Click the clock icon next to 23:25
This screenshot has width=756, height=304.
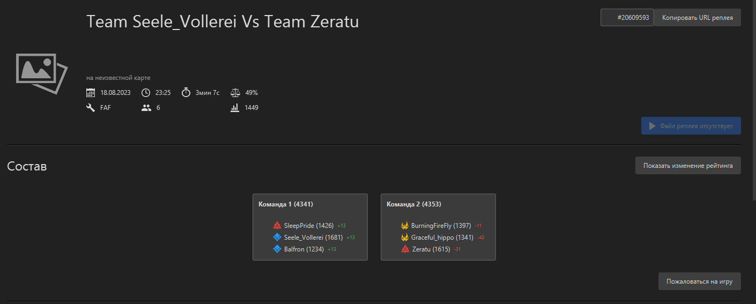(146, 92)
